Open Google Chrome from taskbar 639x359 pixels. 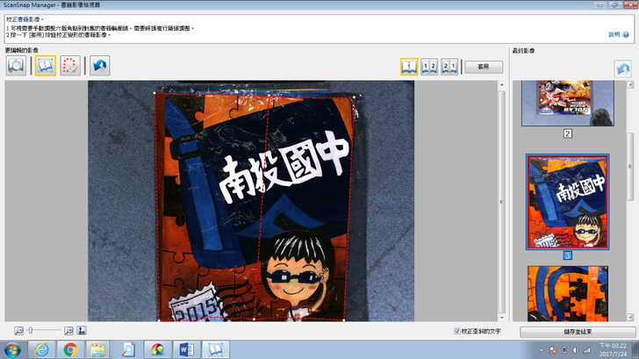[x=70, y=349]
